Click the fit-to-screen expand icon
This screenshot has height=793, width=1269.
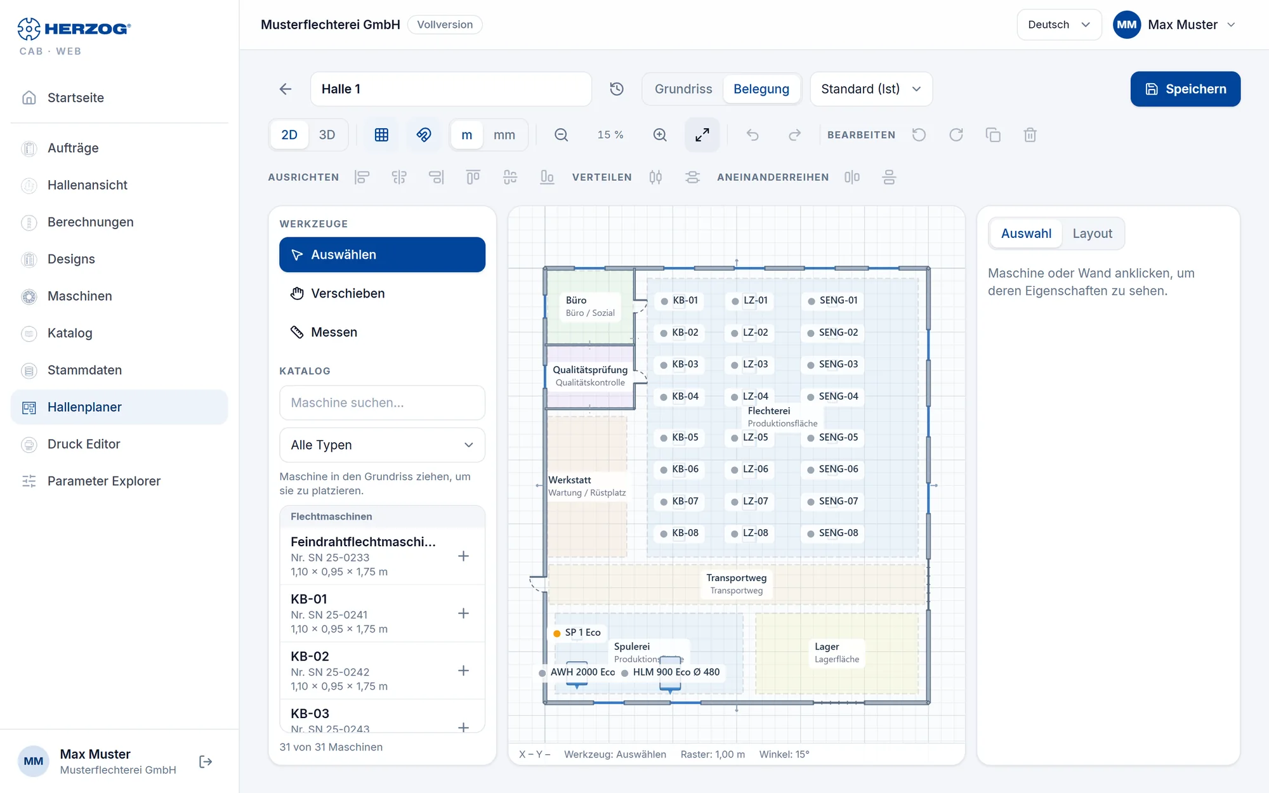click(702, 134)
